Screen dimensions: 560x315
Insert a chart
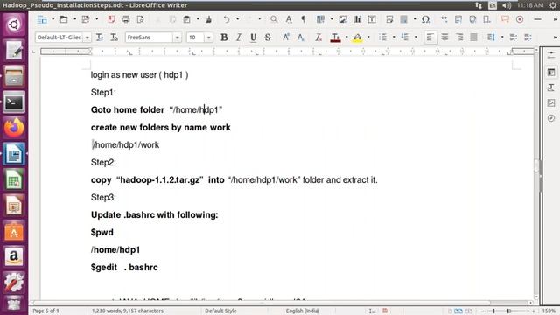pyautogui.click(x=357, y=19)
